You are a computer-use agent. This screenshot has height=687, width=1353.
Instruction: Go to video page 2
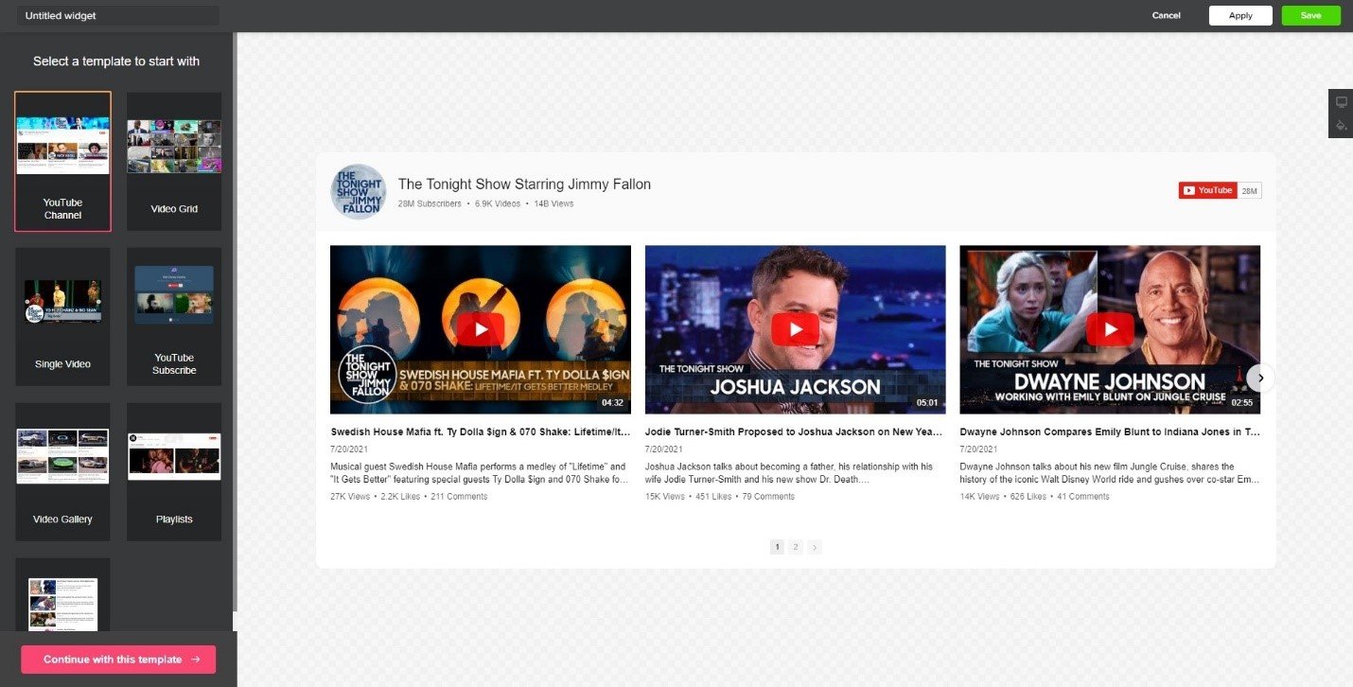796,546
